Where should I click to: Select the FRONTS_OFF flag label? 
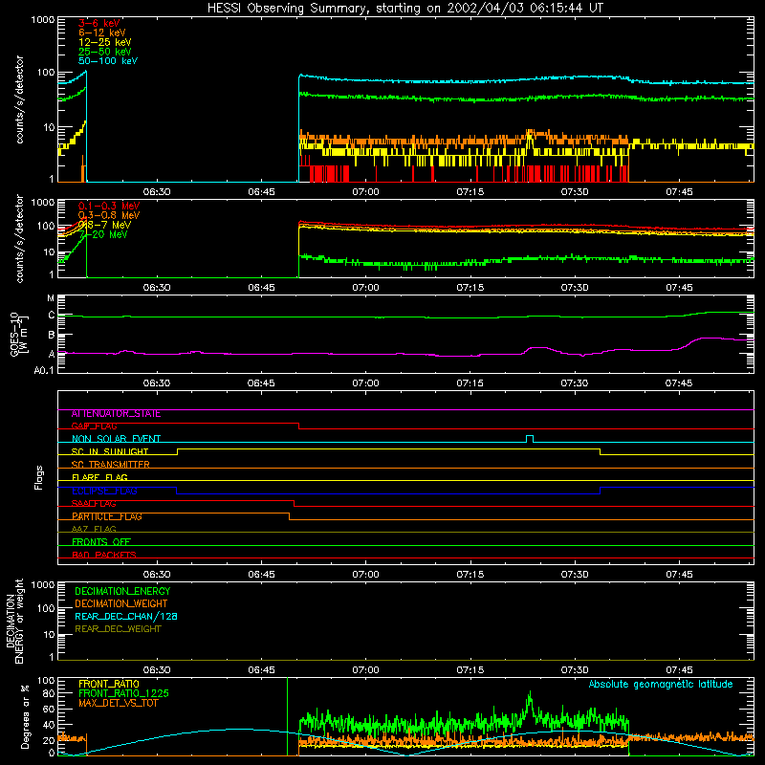coord(101,542)
